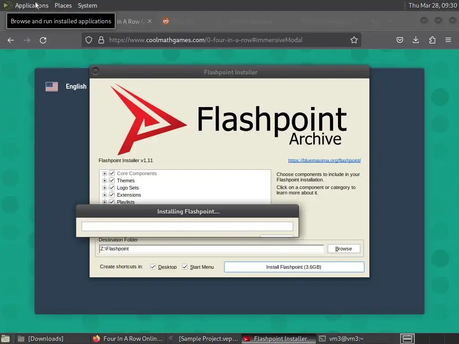Open the Applications menu
Image resolution: width=459 pixels, height=344 pixels.
(32, 5)
